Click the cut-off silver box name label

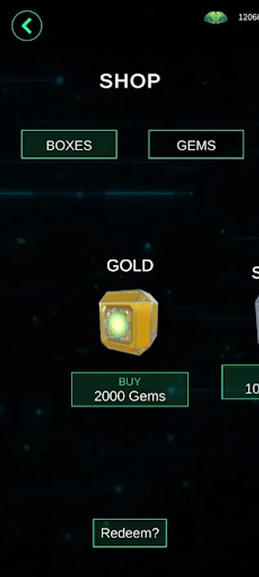click(255, 272)
